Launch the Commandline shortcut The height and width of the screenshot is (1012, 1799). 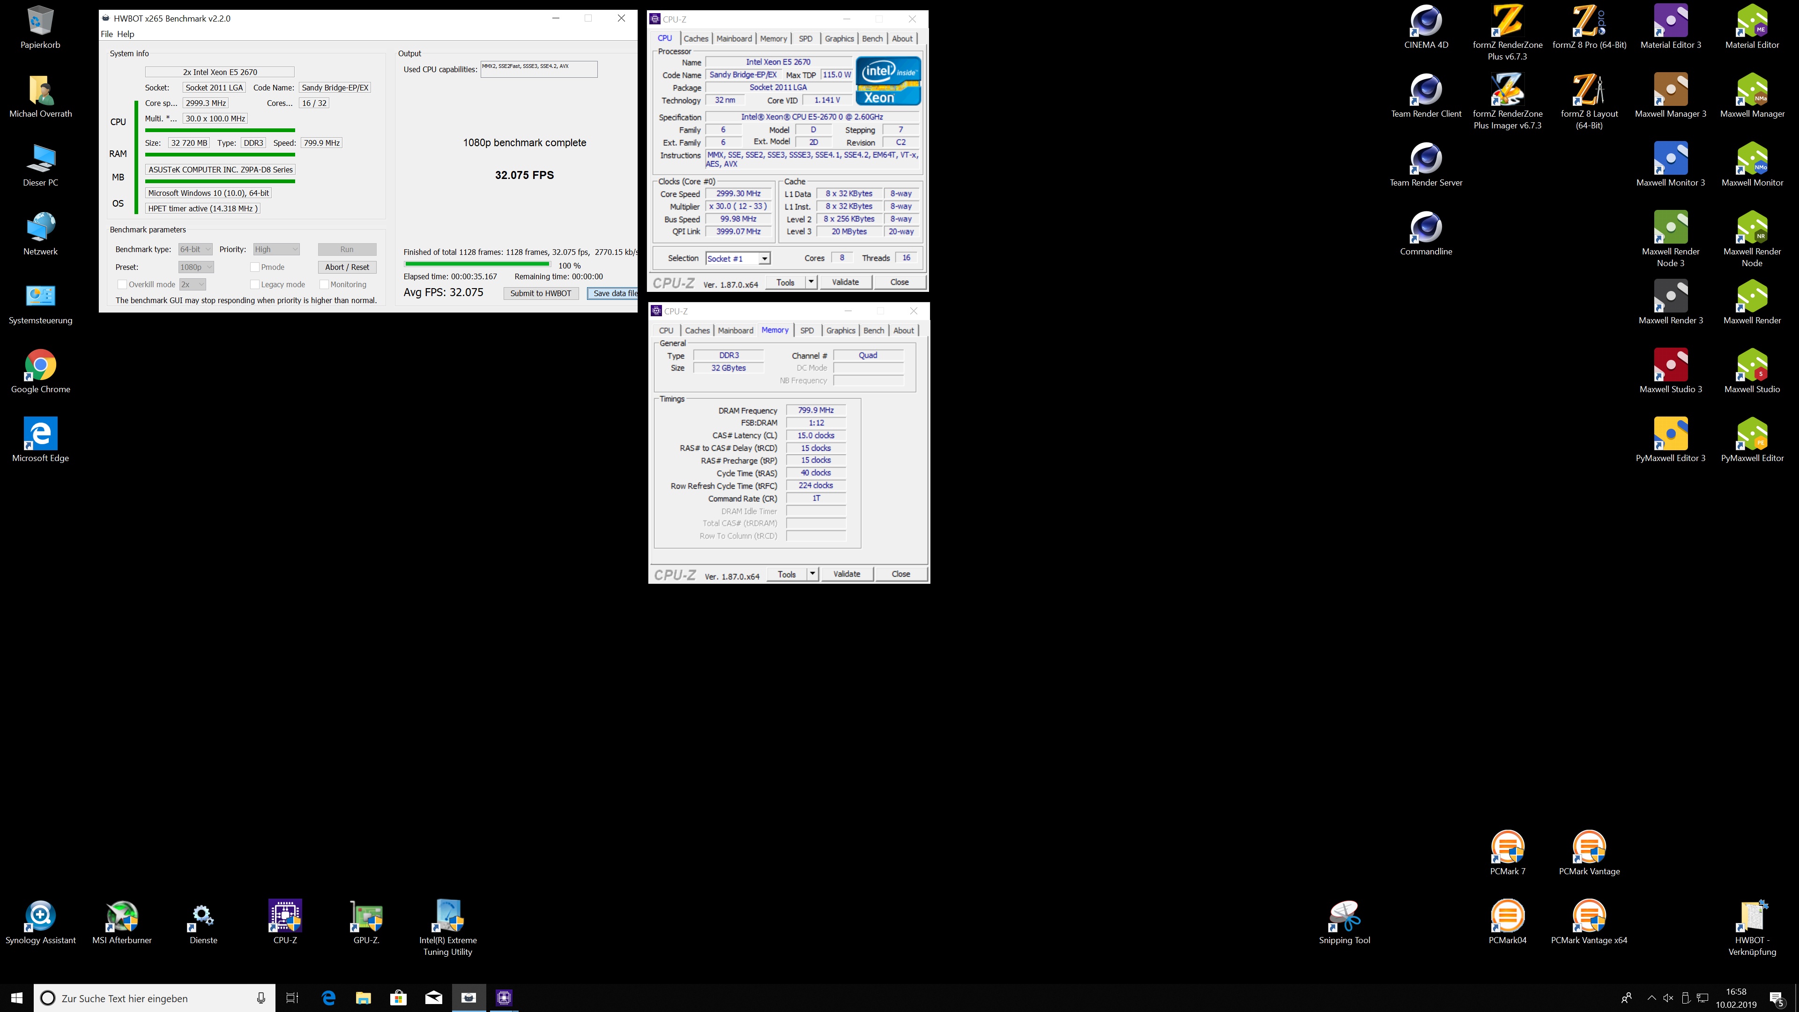tap(1425, 233)
